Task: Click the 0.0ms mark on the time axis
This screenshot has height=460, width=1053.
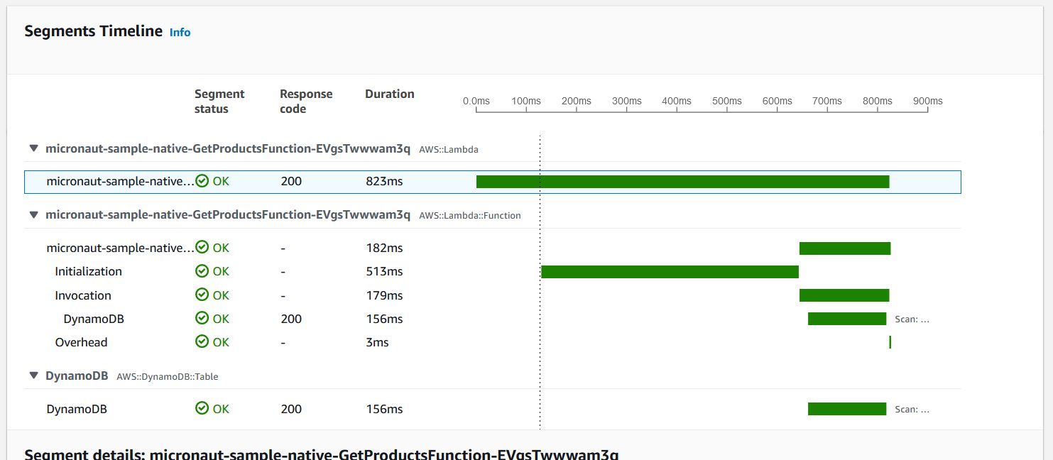Action: click(x=476, y=101)
